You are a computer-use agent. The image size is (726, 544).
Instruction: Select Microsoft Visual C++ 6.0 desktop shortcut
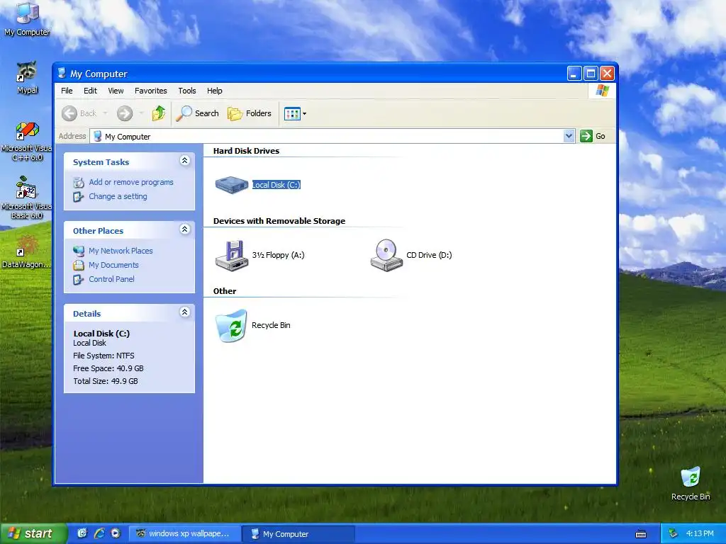pos(27,142)
